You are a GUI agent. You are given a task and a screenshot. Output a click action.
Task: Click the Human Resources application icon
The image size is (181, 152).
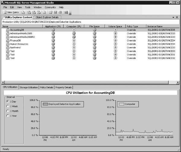pyautogui.click(x=8, y=44)
